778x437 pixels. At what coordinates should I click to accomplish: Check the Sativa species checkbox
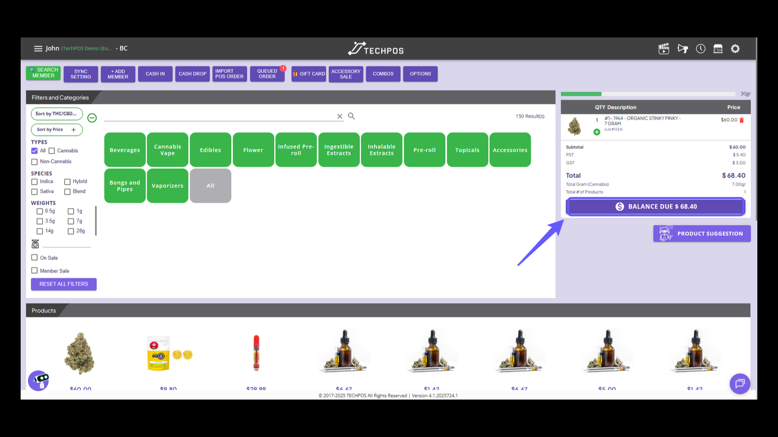click(x=34, y=192)
